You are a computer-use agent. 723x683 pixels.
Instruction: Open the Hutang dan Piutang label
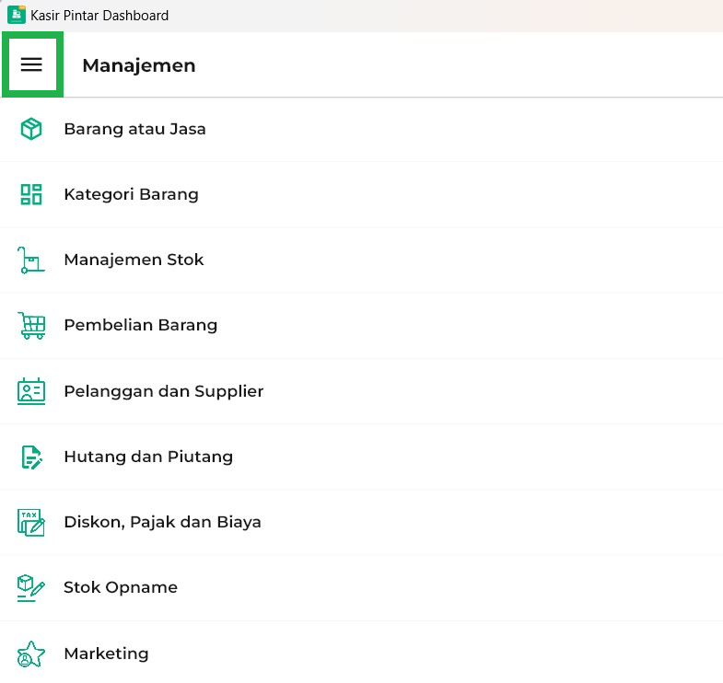(x=147, y=457)
